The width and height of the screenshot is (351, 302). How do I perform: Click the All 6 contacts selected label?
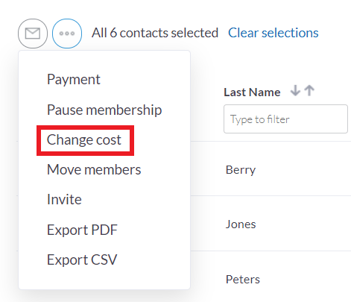point(155,33)
